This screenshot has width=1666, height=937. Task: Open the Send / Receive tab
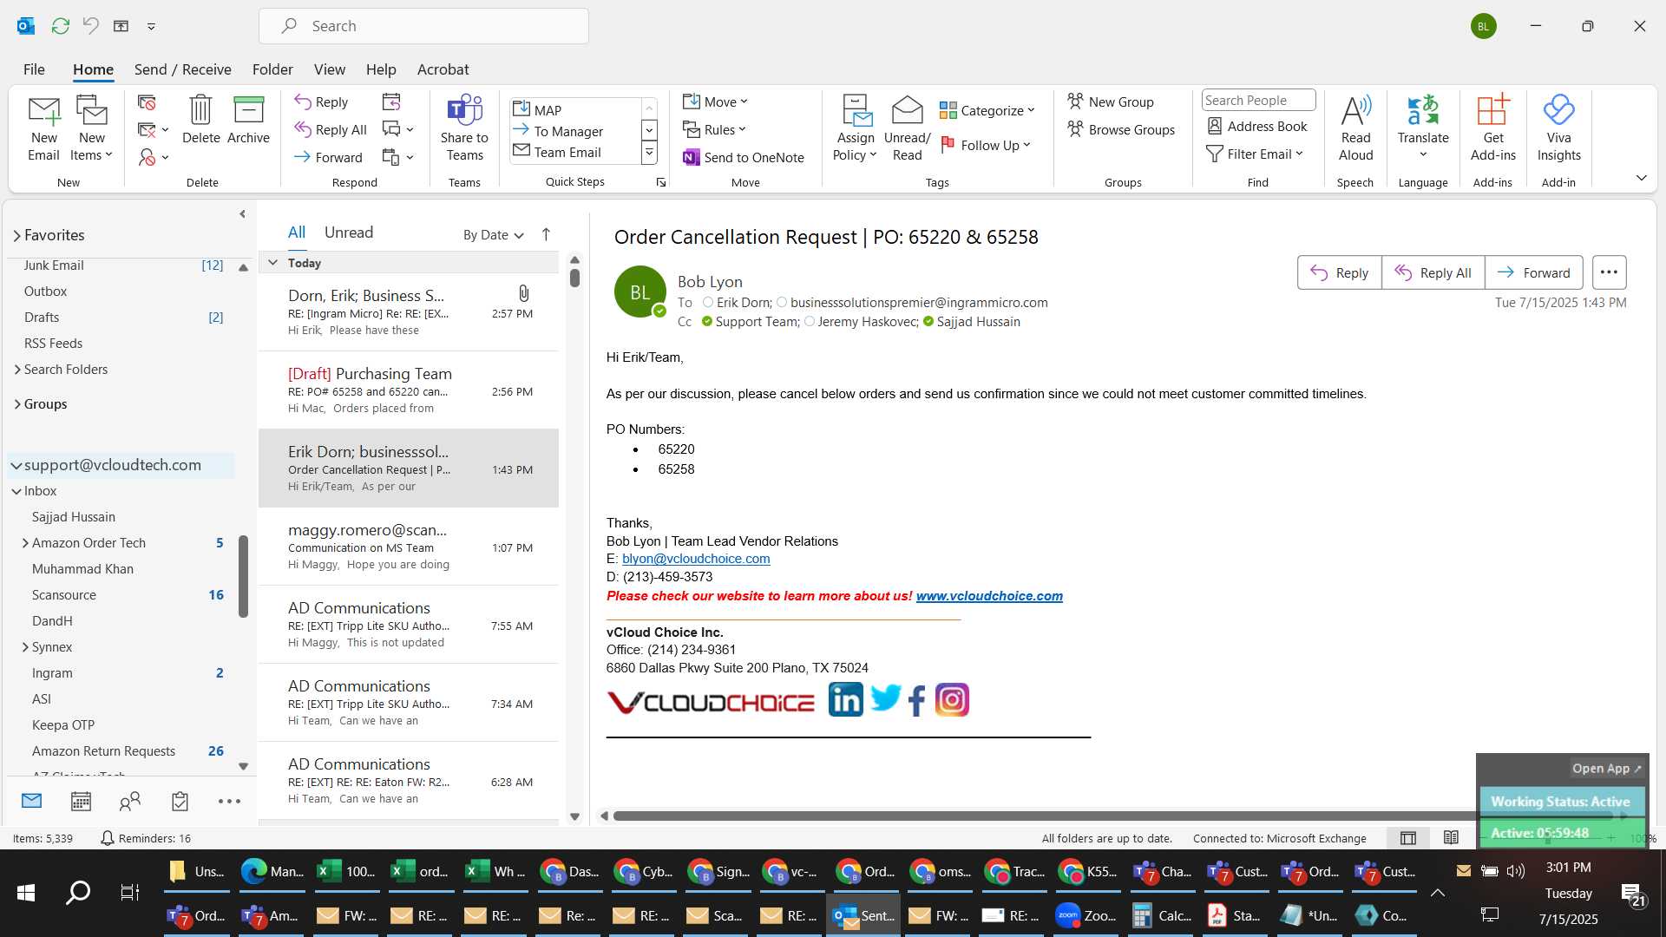pyautogui.click(x=182, y=69)
